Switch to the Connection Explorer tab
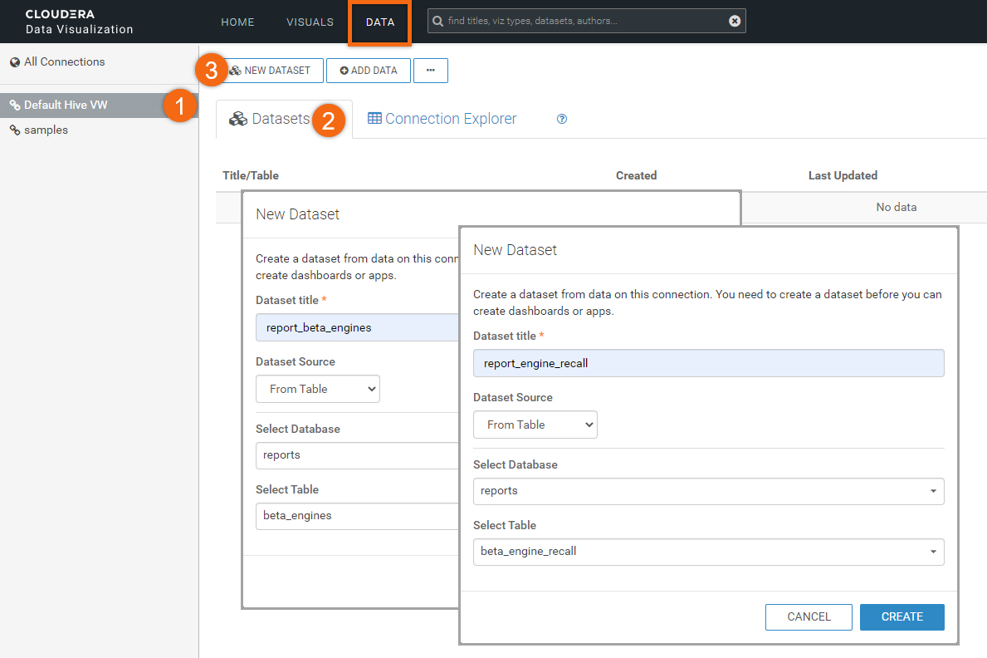The width and height of the screenshot is (987, 658). click(442, 119)
